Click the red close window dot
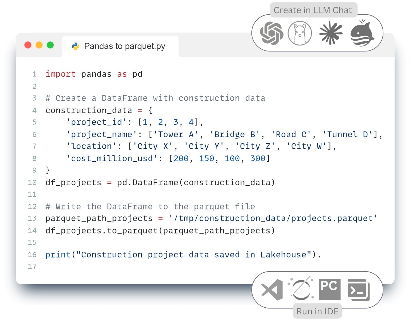Image resolution: width=412 pixels, height=325 pixels. 28,45
